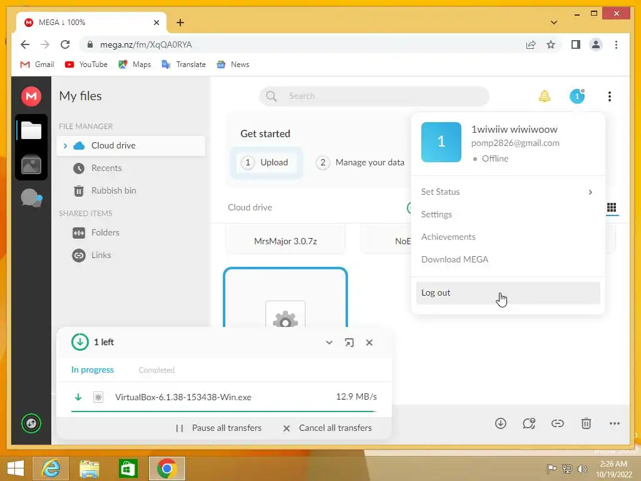Launch Internet Explorer from taskbar
Screen dimensions: 641x481
click(x=51, y=468)
